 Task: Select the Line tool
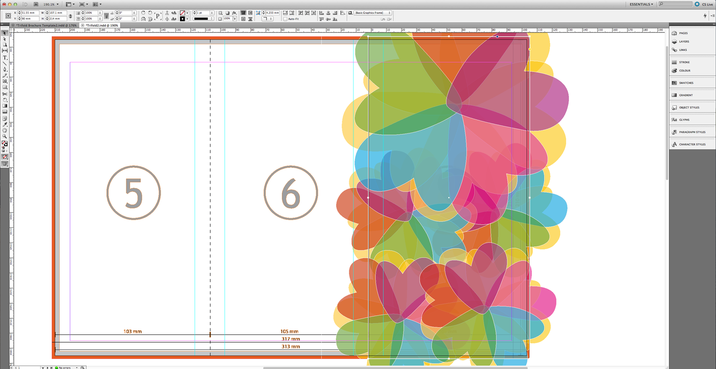(5, 64)
